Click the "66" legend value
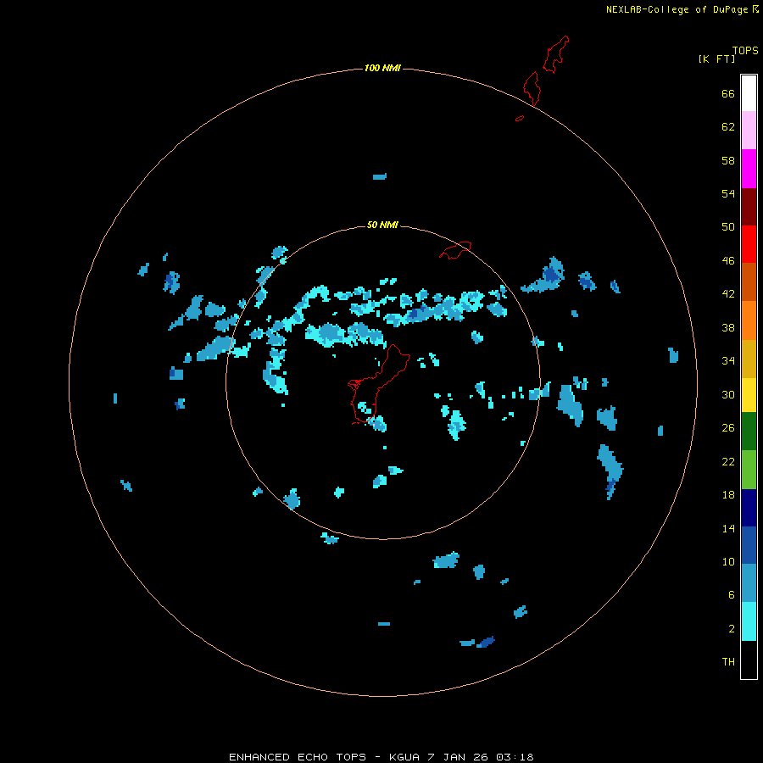 [x=728, y=94]
